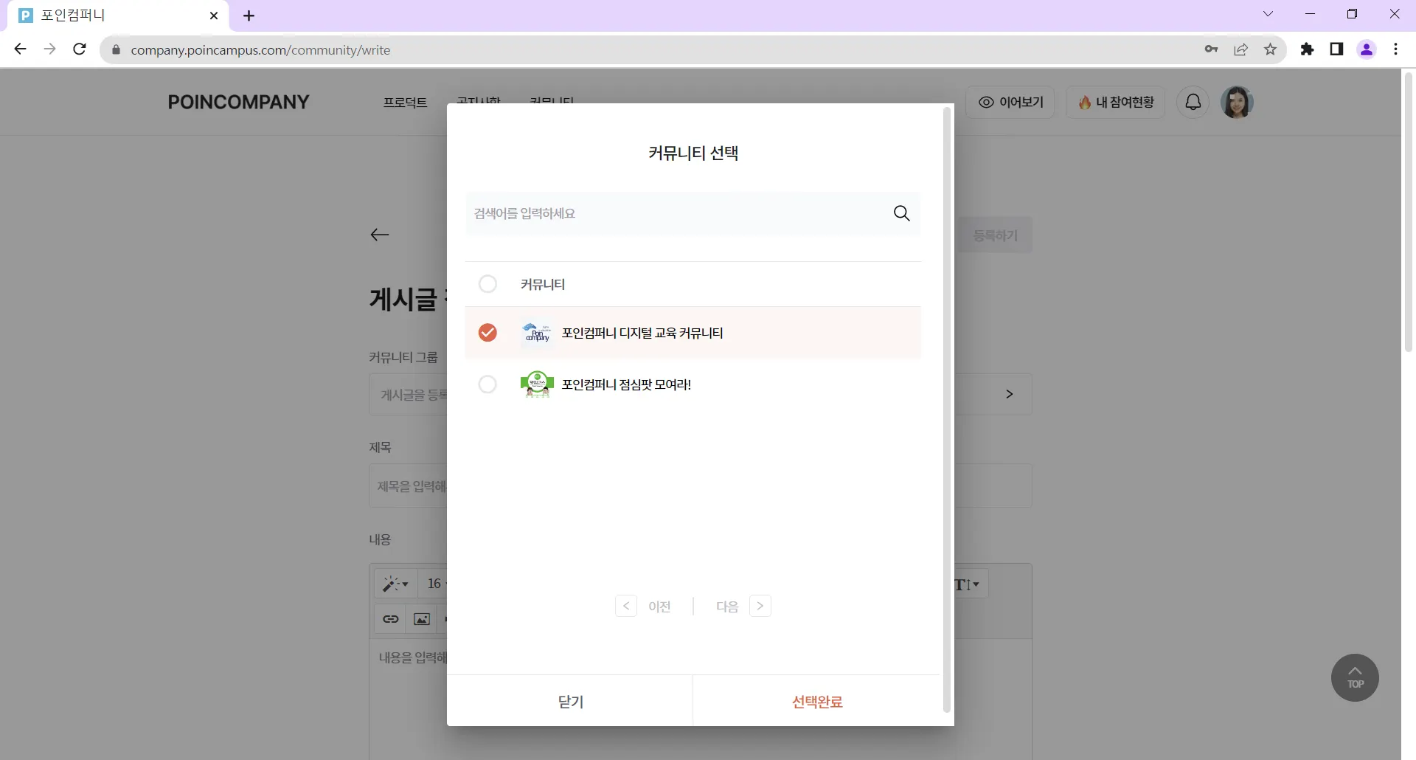Open the user profile avatar menu
Viewport: 1416px width, 760px height.
tap(1237, 102)
